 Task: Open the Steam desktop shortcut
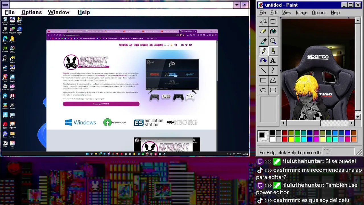pos(5,68)
